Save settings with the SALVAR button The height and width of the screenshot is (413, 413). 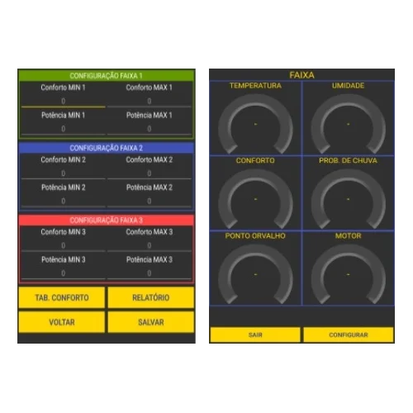pos(151,322)
